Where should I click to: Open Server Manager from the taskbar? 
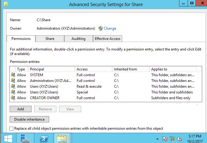coord(25,138)
